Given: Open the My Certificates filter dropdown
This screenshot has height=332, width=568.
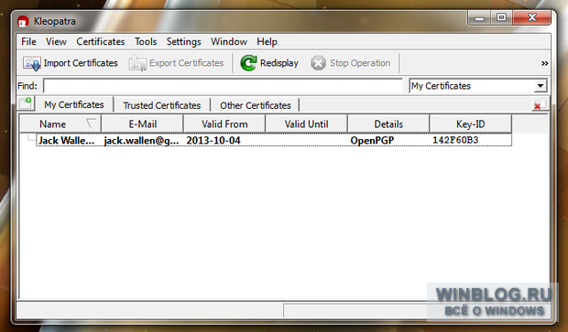Looking at the screenshot, I should coord(478,86).
